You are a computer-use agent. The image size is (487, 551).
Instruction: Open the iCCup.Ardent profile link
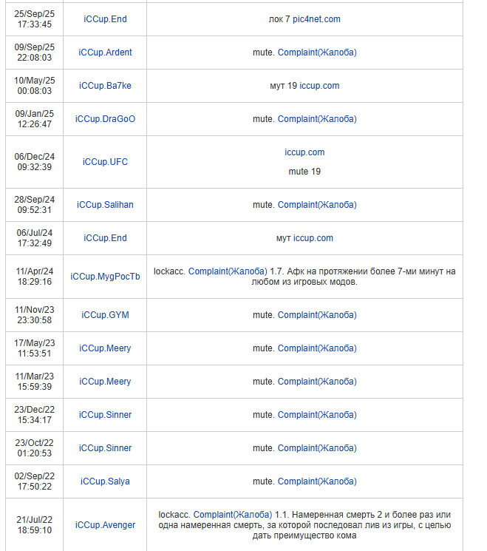tap(105, 53)
